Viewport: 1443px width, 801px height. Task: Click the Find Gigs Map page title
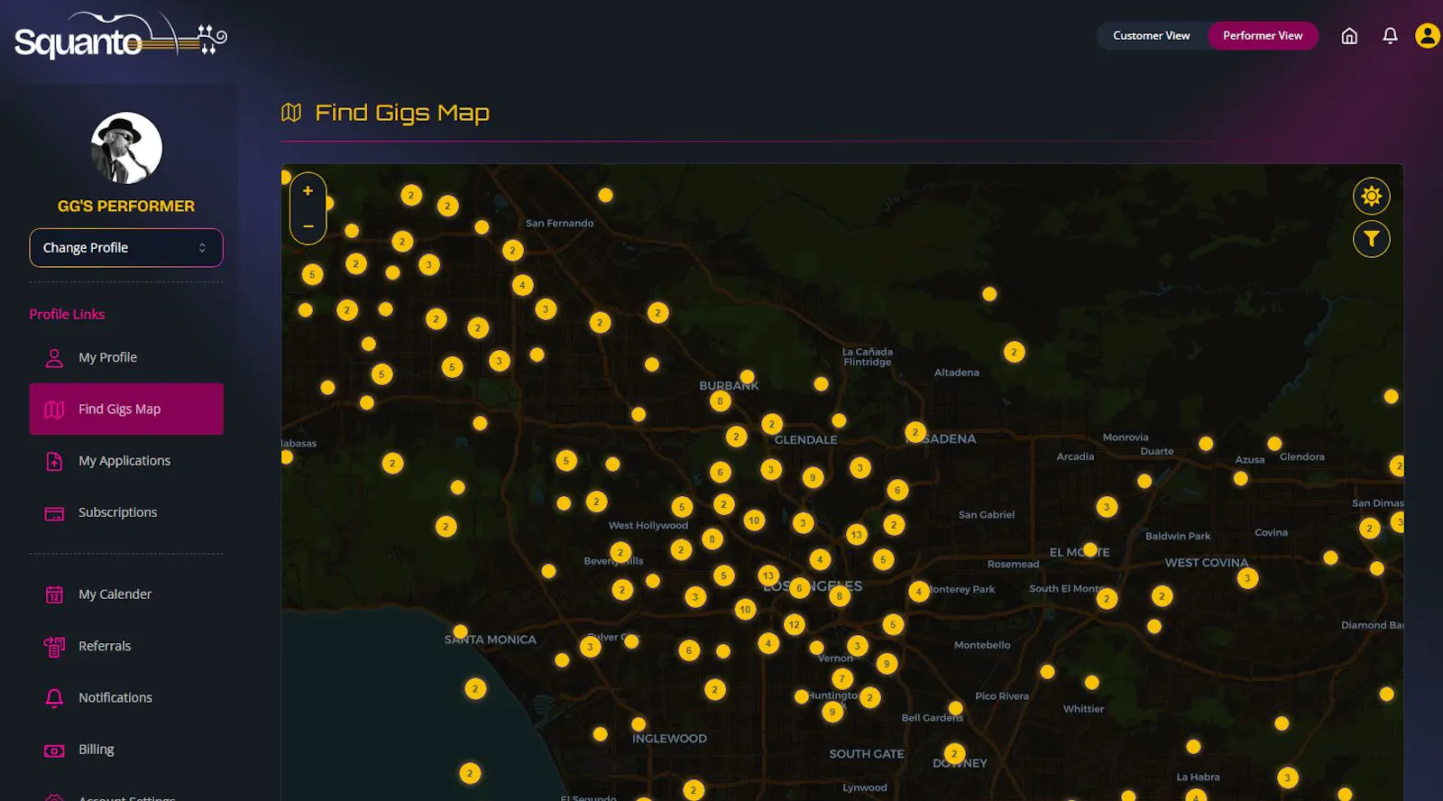[402, 113]
